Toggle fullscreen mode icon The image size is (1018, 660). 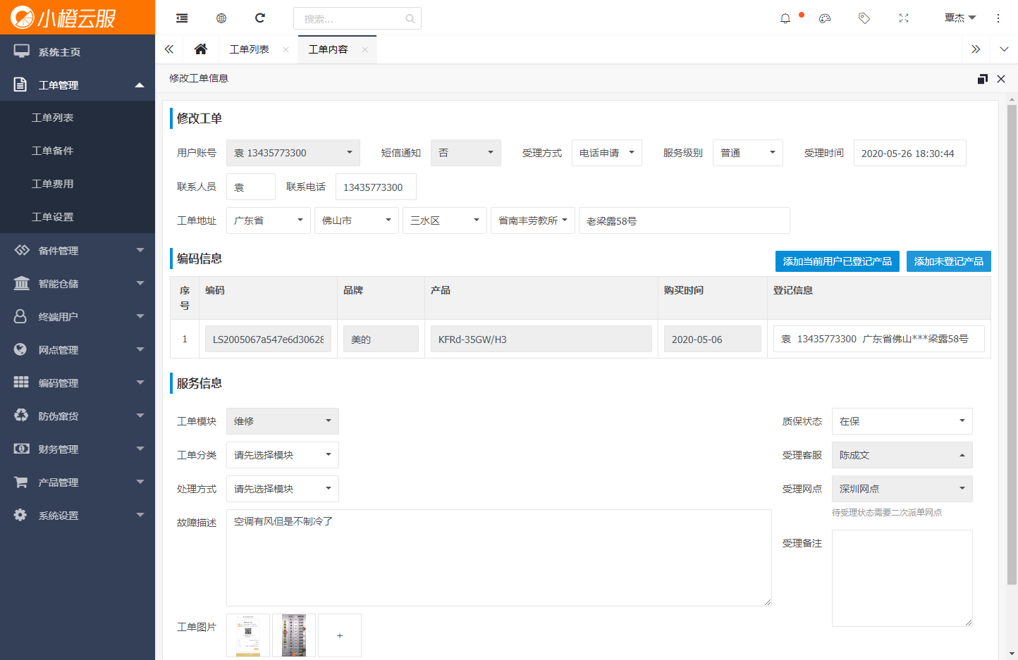(x=904, y=18)
